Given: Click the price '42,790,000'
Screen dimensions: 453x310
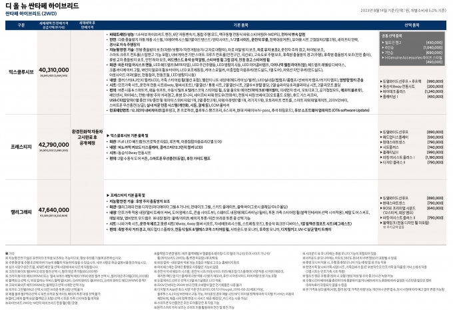Looking at the screenshot, I should point(54,144).
